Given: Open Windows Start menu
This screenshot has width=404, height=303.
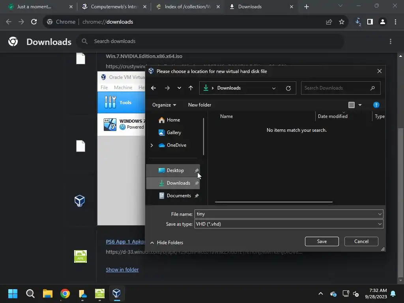Looking at the screenshot, I should pyautogui.click(x=13, y=294).
